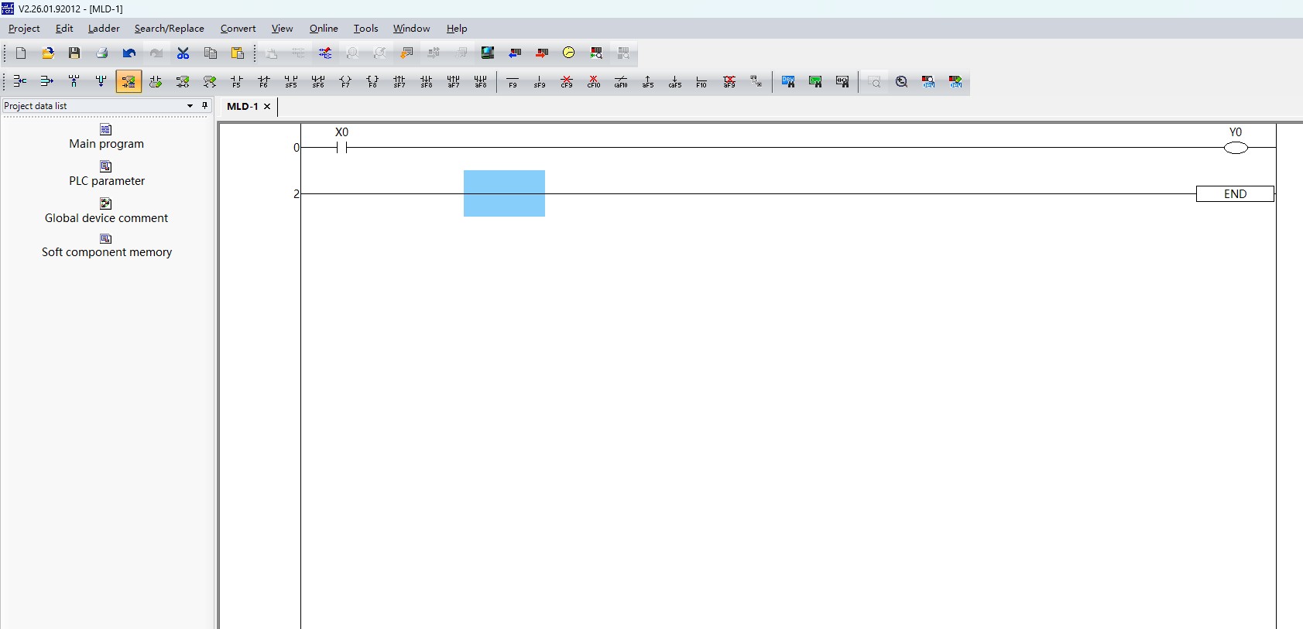Select the F7 output coil tool
The width and height of the screenshot is (1303, 629).
coord(345,81)
